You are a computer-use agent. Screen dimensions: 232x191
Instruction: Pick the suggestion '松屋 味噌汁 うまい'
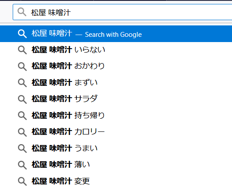point(116,149)
